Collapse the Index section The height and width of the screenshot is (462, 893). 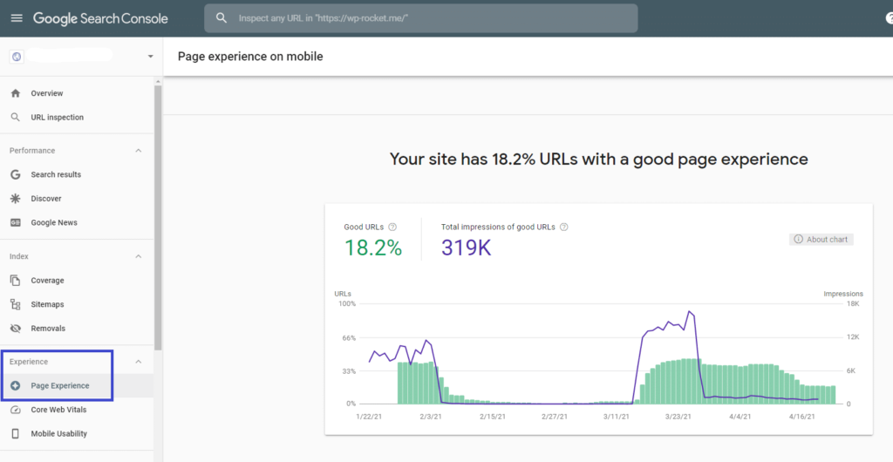click(x=138, y=256)
